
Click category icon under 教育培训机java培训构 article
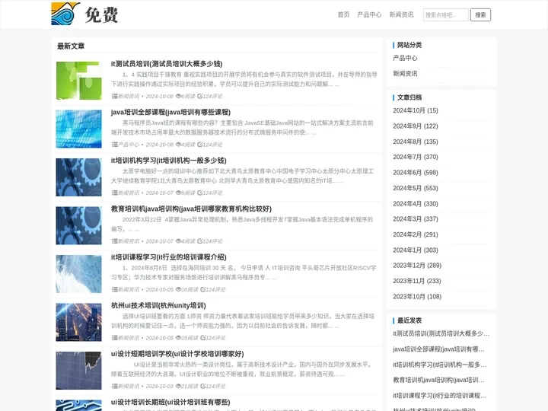point(115,241)
